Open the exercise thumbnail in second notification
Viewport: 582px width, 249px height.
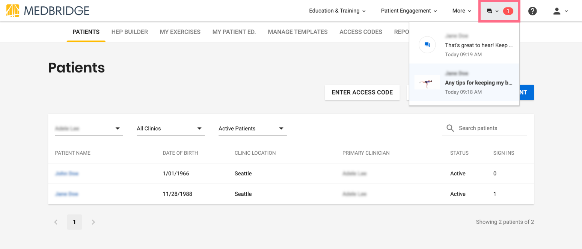(x=427, y=82)
